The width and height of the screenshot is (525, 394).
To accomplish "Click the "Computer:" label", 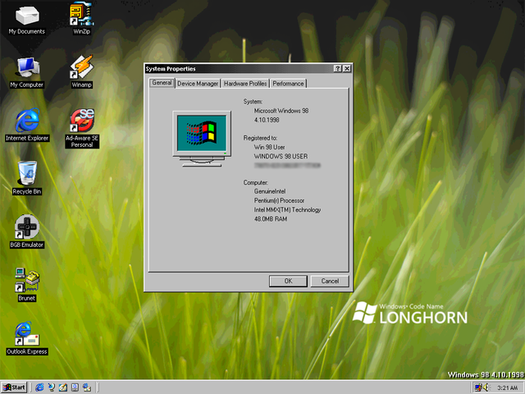I will click(x=255, y=182).
